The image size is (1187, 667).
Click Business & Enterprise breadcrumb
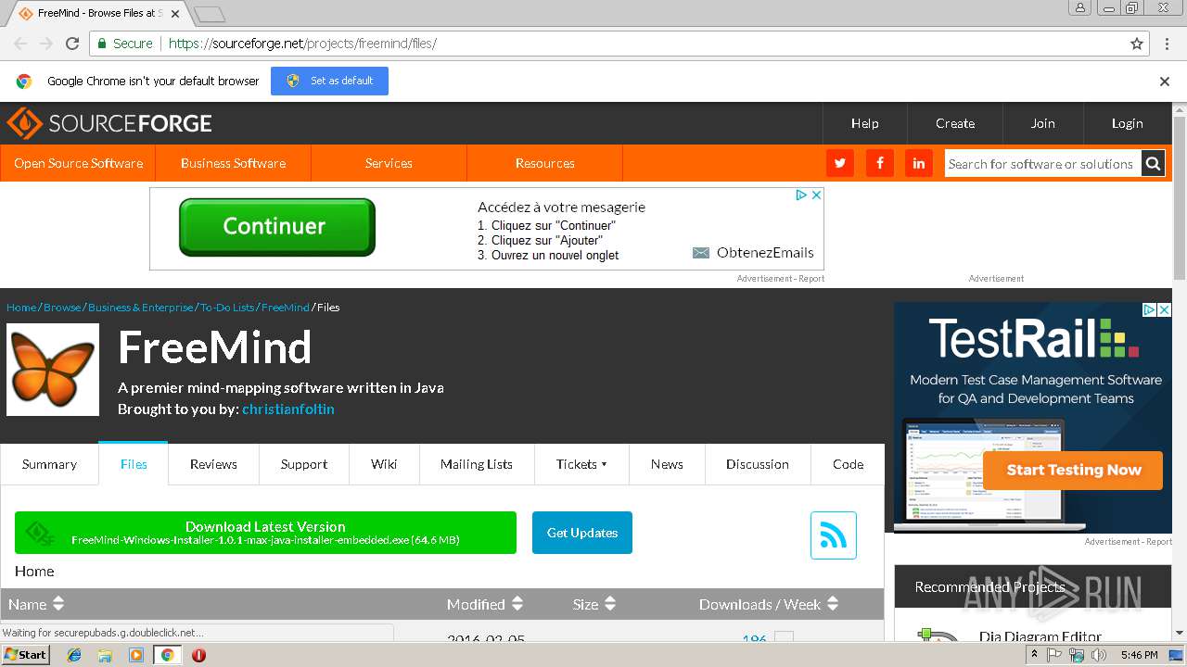[141, 308]
